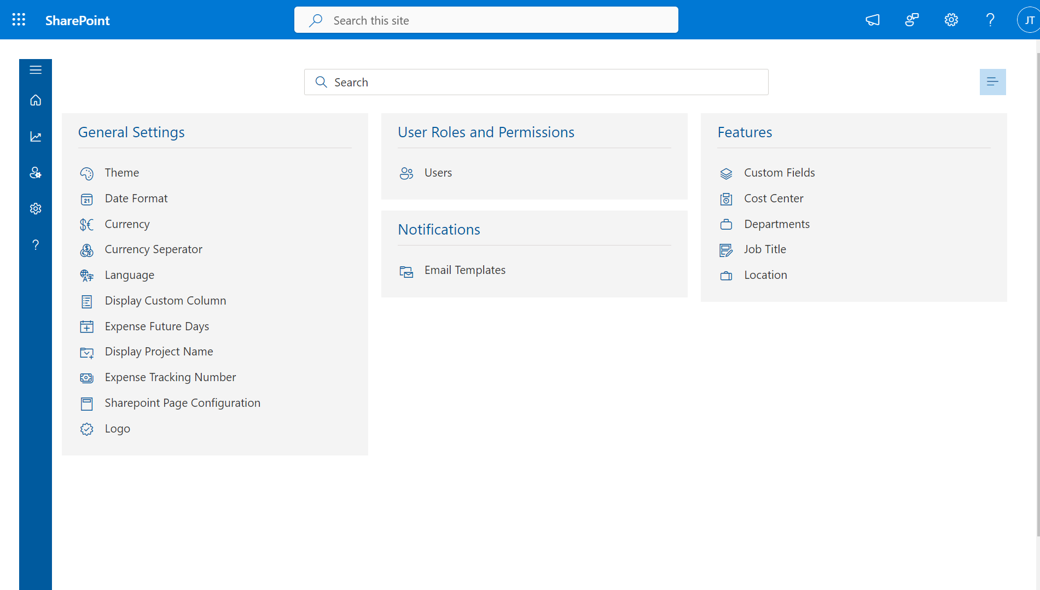Click the Expense Tracking Number icon
1040x590 pixels.
[x=86, y=378]
